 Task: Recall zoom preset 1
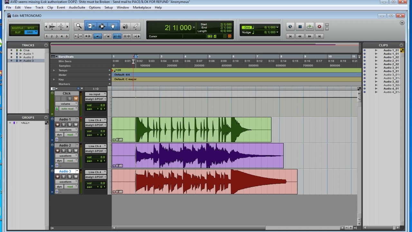[47, 36]
